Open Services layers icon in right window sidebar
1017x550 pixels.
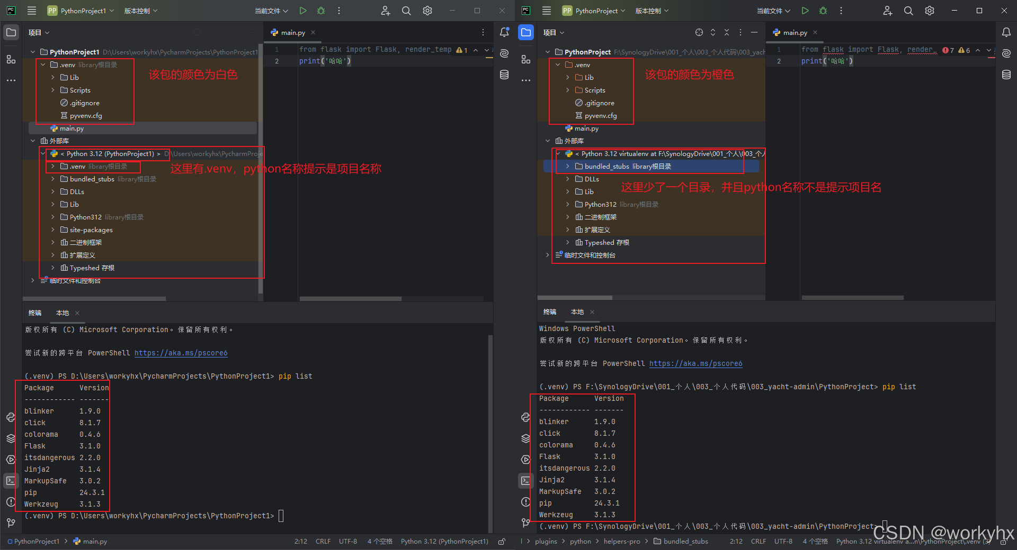[x=525, y=438]
